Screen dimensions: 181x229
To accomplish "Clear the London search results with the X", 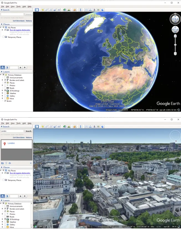I will pyautogui.click(x=31, y=163).
